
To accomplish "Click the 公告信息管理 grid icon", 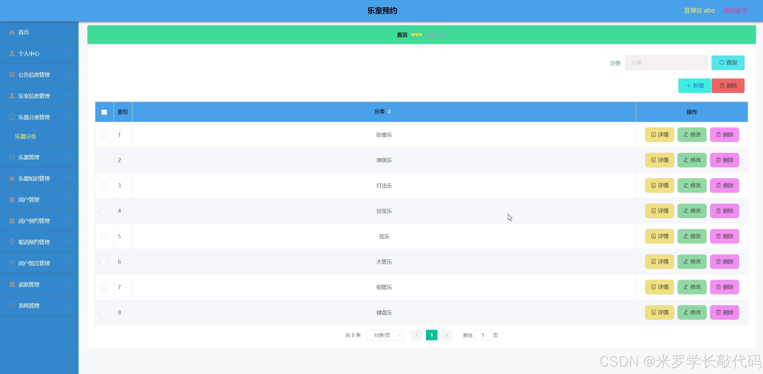I will (x=12, y=75).
